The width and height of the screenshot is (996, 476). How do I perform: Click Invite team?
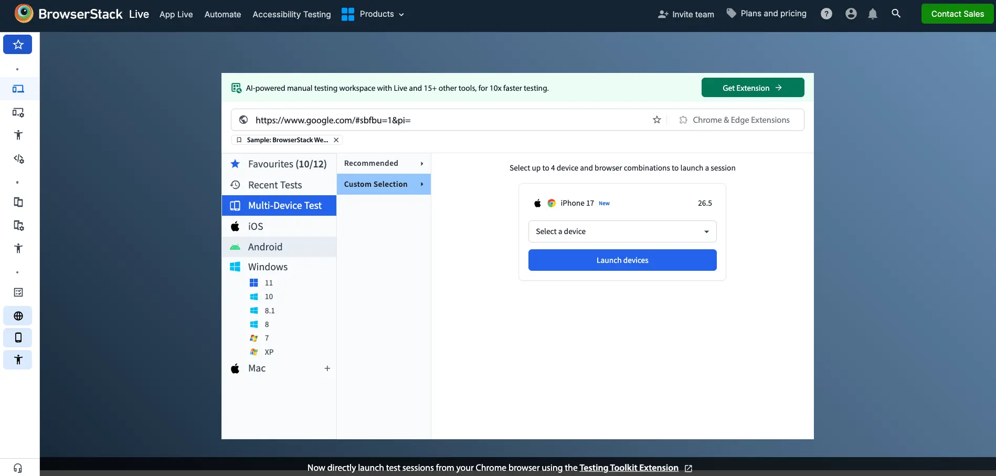click(686, 14)
